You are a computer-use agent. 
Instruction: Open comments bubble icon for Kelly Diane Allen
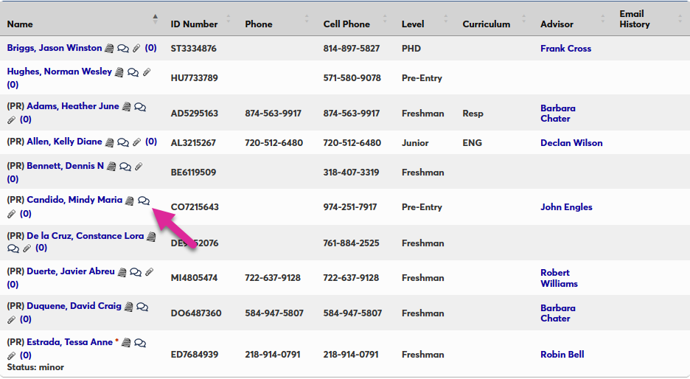click(122, 142)
